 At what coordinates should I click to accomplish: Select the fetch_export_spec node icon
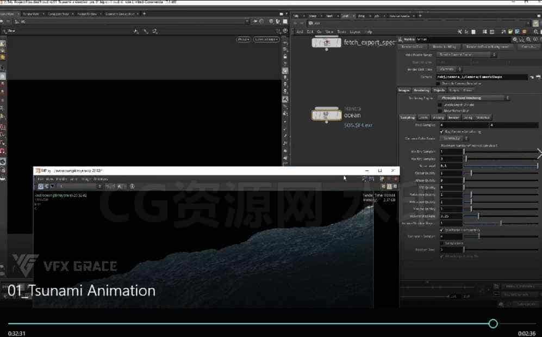click(326, 42)
